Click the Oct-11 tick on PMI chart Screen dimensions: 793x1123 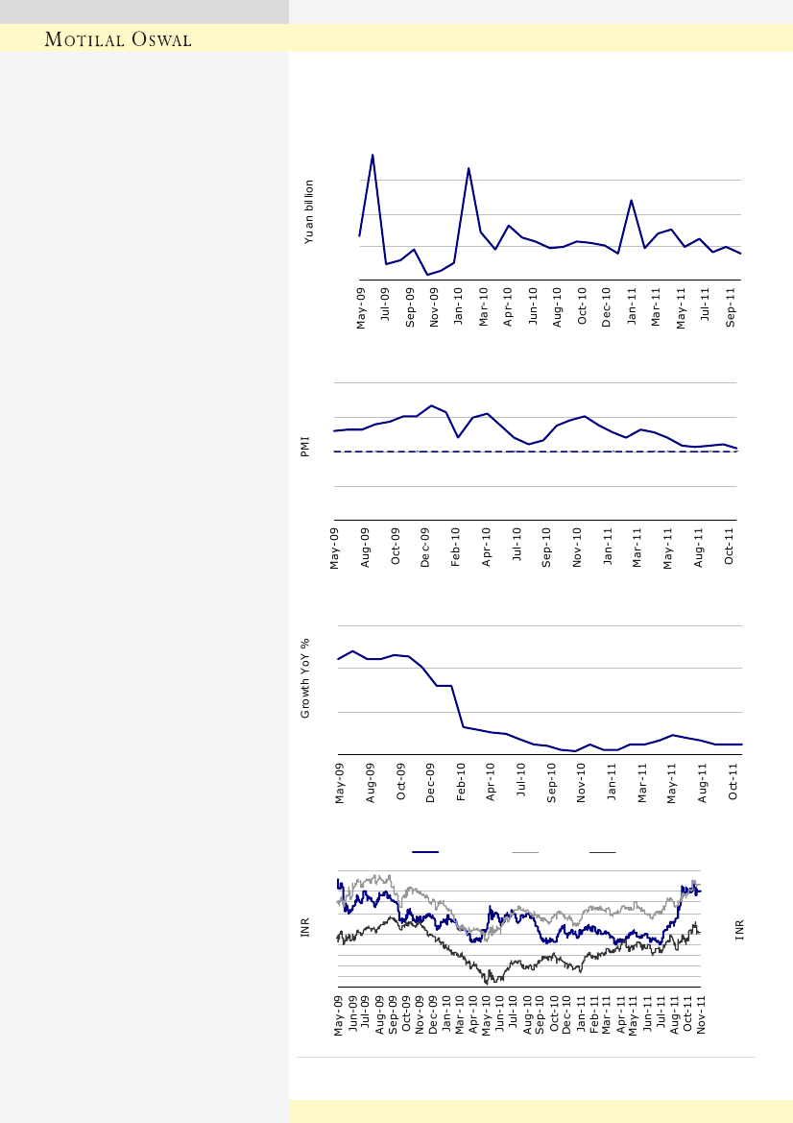point(730,547)
